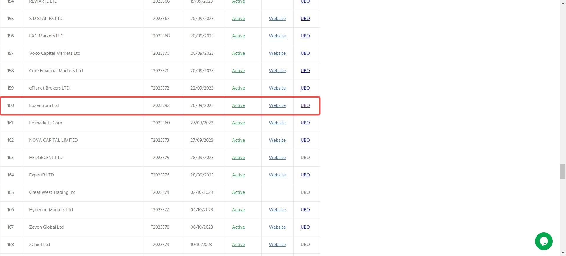566x256 pixels.
Task: Click Active status for Great West Trading Inc
Action: coord(238,192)
